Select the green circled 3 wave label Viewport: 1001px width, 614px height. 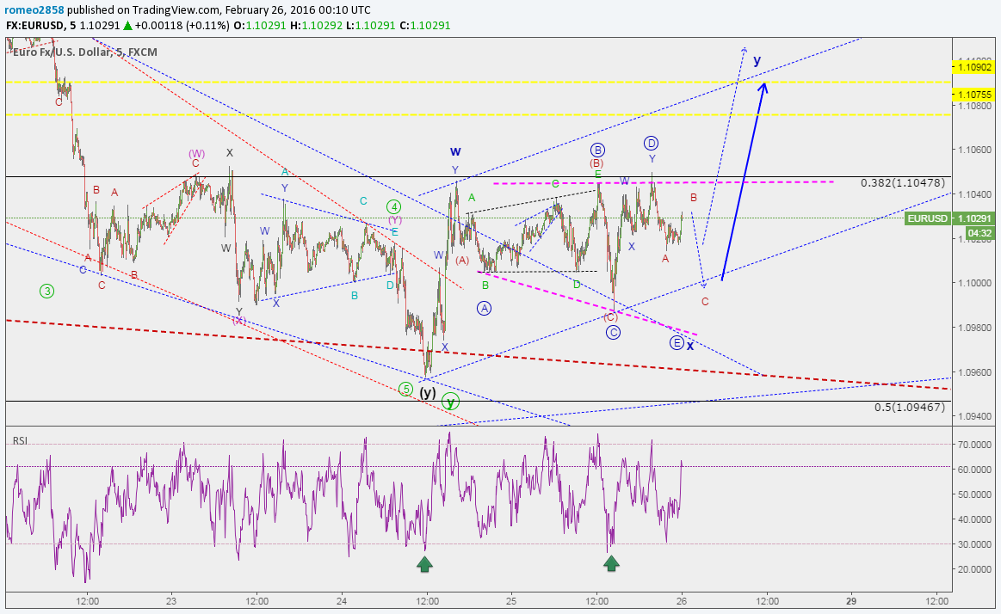[46, 292]
